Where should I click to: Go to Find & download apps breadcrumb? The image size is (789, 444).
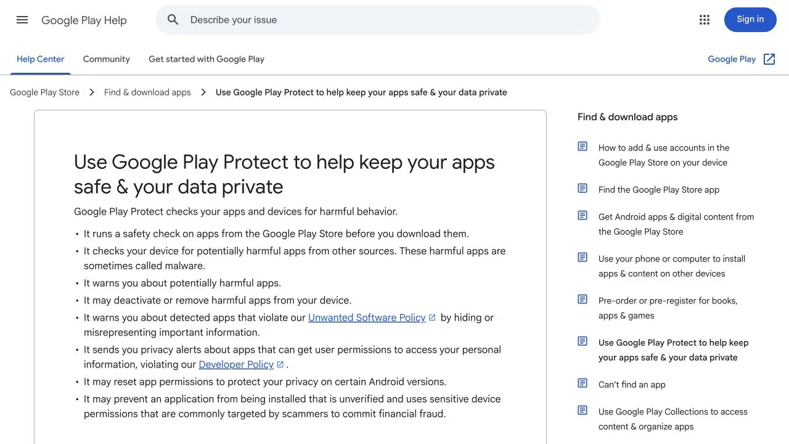pos(147,92)
